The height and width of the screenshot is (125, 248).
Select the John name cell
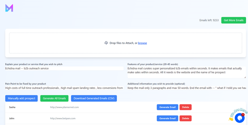(12, 118)
